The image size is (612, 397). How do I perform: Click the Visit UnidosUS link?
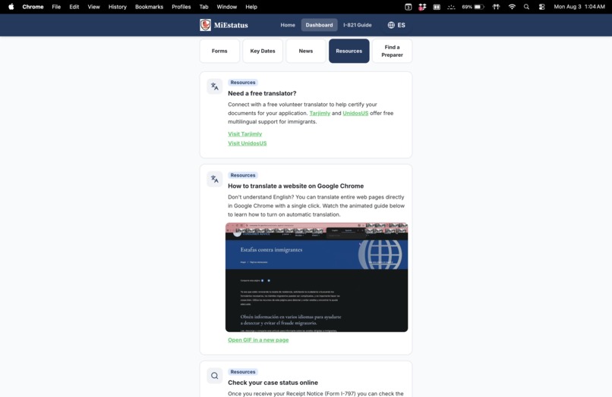(247, 143)
